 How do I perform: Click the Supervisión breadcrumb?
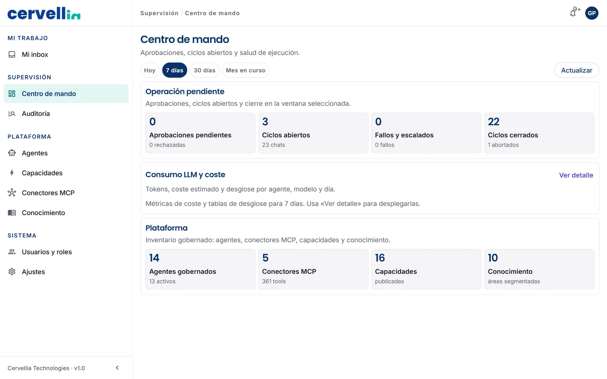pos(159,13)
